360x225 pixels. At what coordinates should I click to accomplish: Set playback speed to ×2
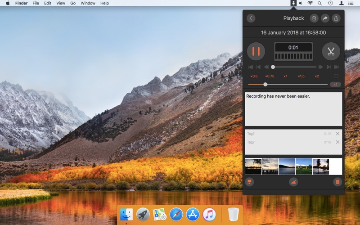[x=317, y=76]
